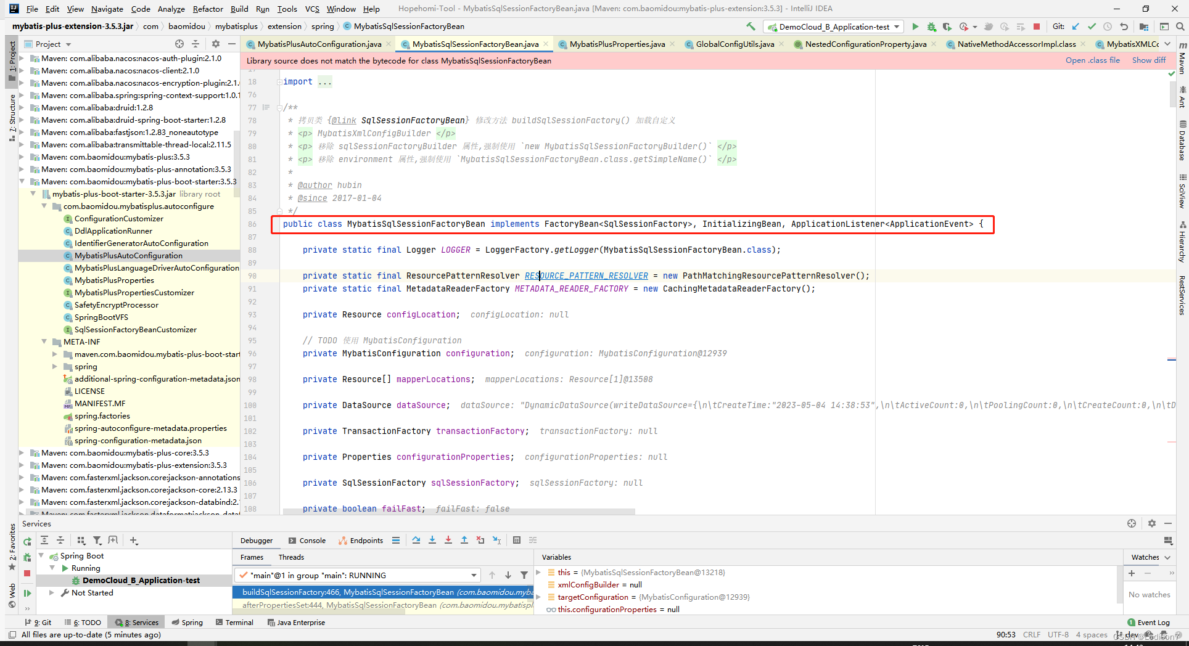Click Step Out in the debugger toolbar
This screenshot has height=646, width=1189.
(x=464, y=540)
